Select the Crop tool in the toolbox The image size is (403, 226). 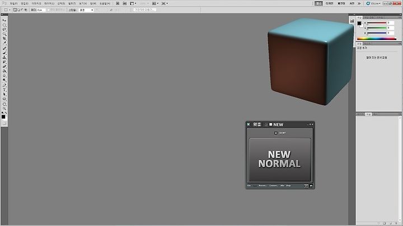4,39
